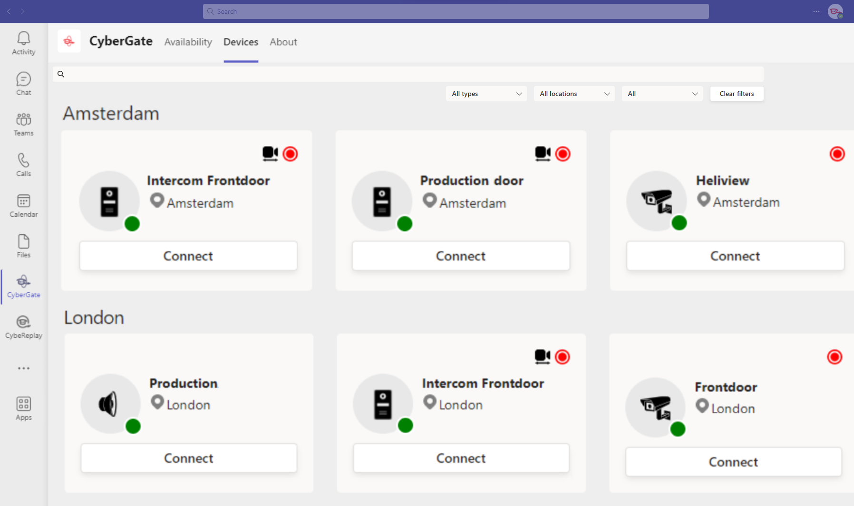854x506 pixels.
Task: Click the Amsterdam section heading
Action: point(111,114)
